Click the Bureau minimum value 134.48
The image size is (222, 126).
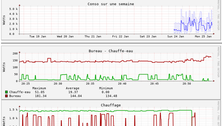click(x=111, y=96)
